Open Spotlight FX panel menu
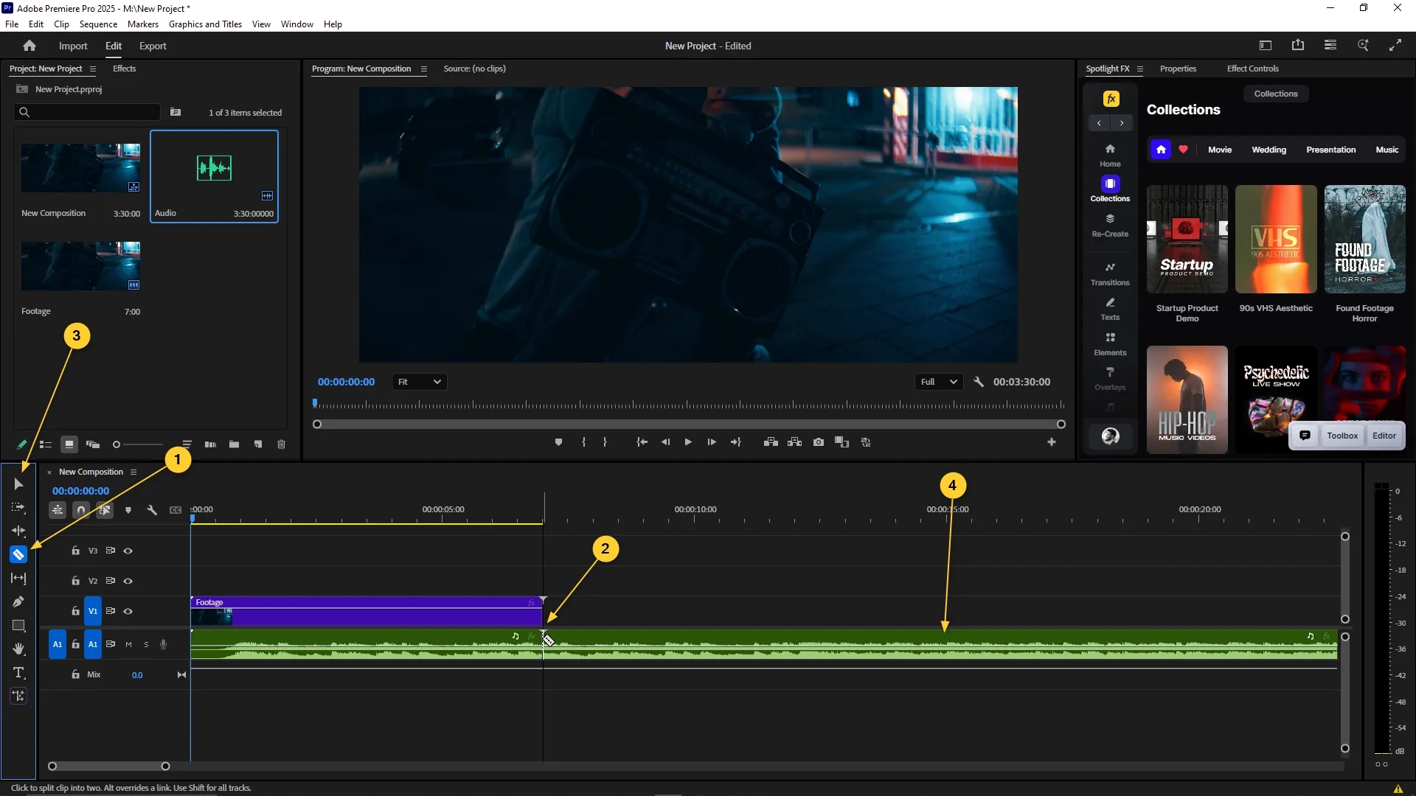 1139,69
